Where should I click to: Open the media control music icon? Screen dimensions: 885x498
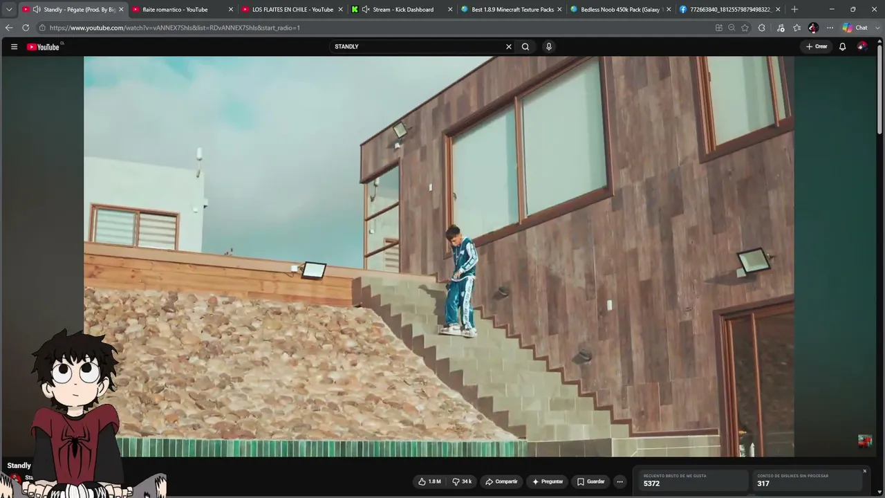(781, 28)
